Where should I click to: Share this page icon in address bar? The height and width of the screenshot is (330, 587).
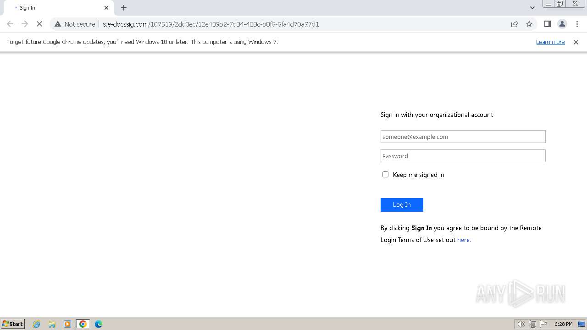pos(515,24)
